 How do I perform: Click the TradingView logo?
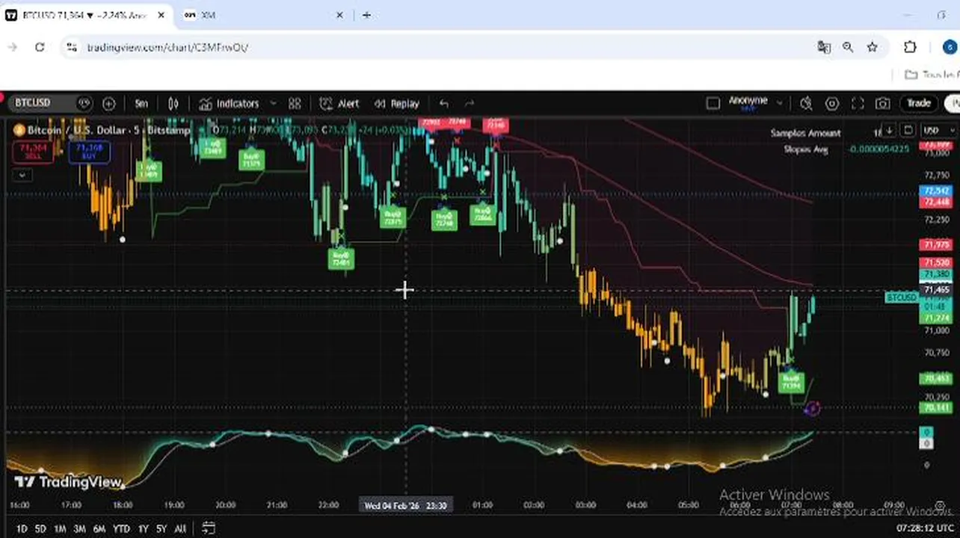point(68,483)
